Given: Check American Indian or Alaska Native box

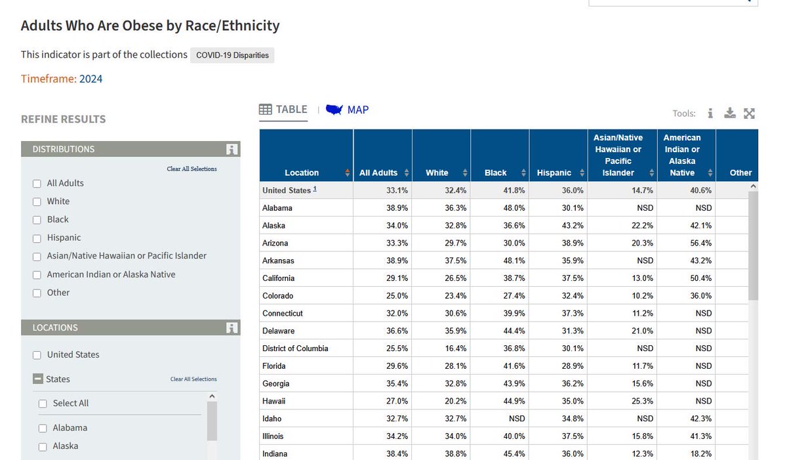Looking at the screenshot, I should [37, 275].
